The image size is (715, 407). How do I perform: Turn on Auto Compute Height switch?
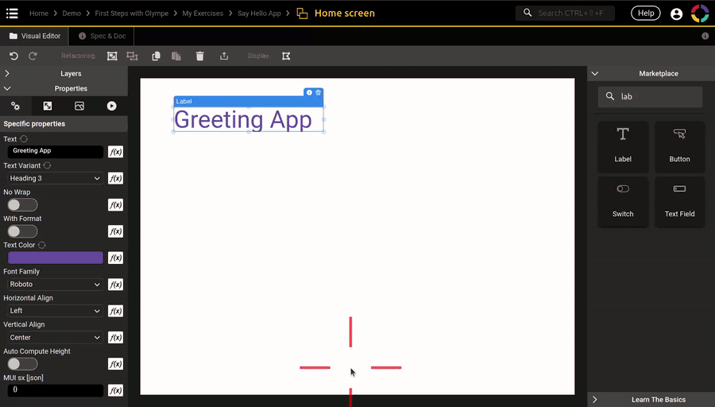click(x=22, y=364)
